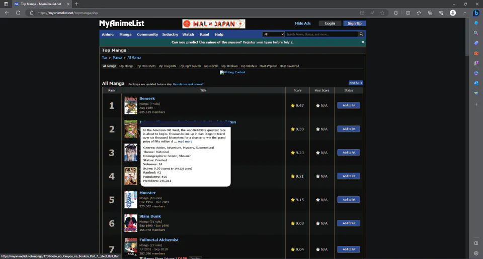
Task: Open sidebar Outlook icon
Action: coord(476,83)
